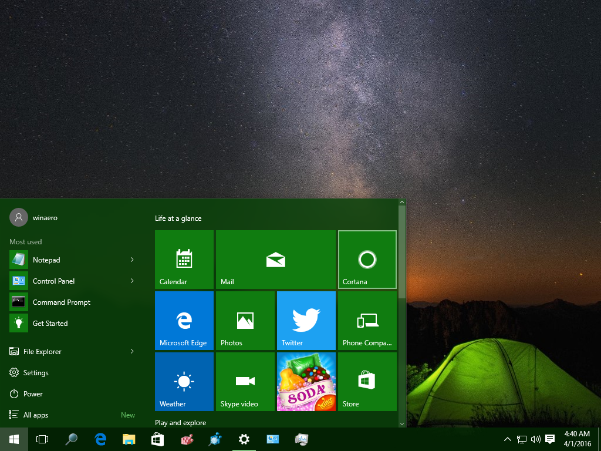Open the Store tile
This screenshot has height=451, width=601.
point(367,381)
